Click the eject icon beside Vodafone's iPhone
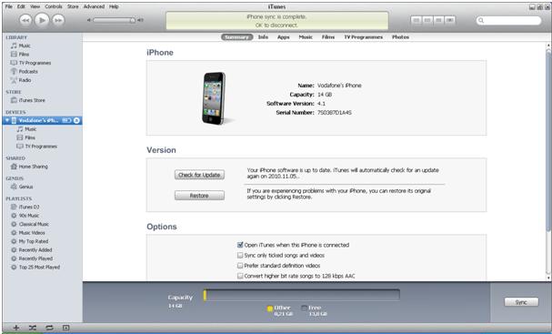 tap(76, 120)
